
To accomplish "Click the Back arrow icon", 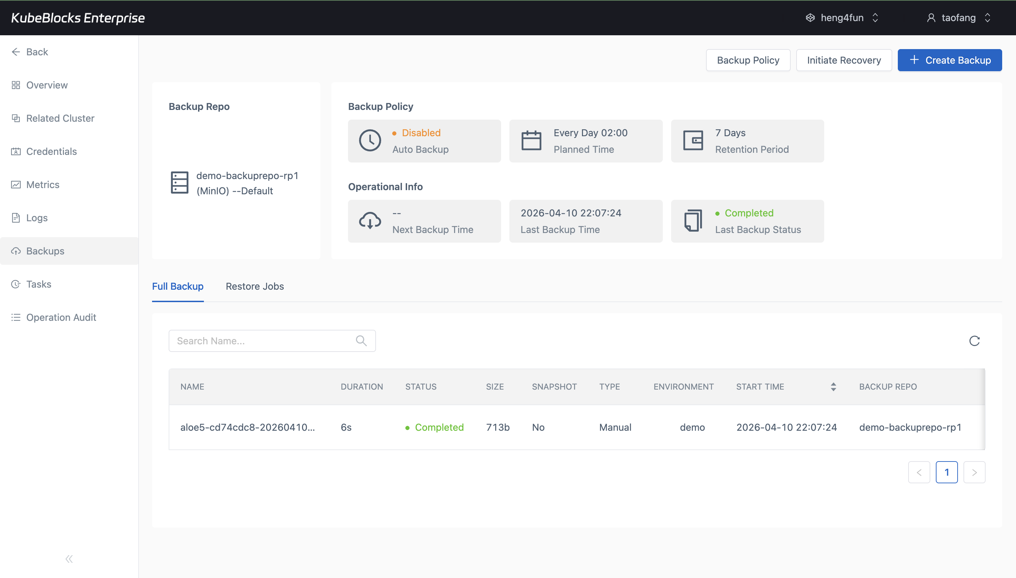I will tap(16, 52).
